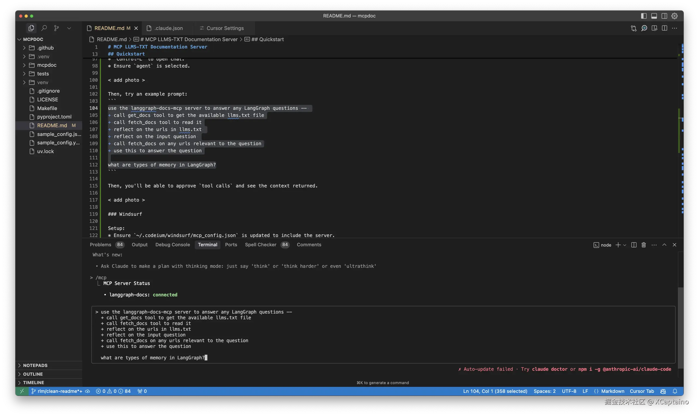
Task: Switch to the Debug Console tab
Action: pos(173,245)
